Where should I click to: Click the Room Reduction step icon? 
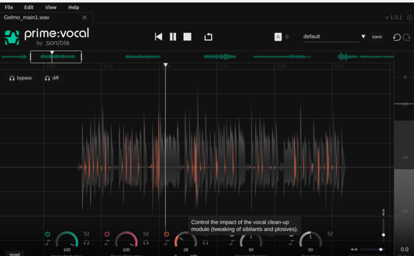coord(107,242)
